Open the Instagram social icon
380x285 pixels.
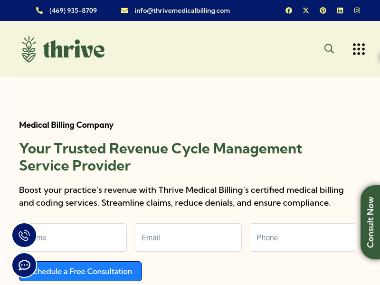pyautogui.click(x=357, y=10)
